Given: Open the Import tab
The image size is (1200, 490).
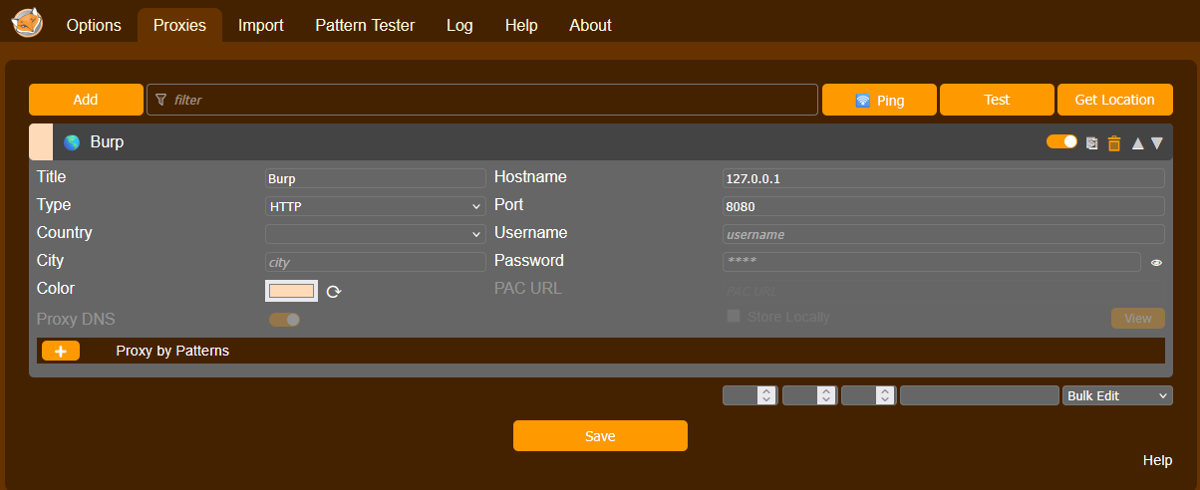Looking at the screenshot, I should (260, 26).
